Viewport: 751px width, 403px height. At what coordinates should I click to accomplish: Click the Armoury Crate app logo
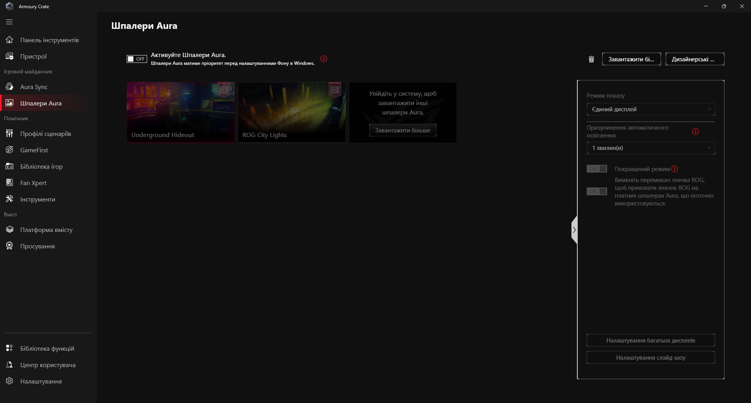(x=9, y=6)
